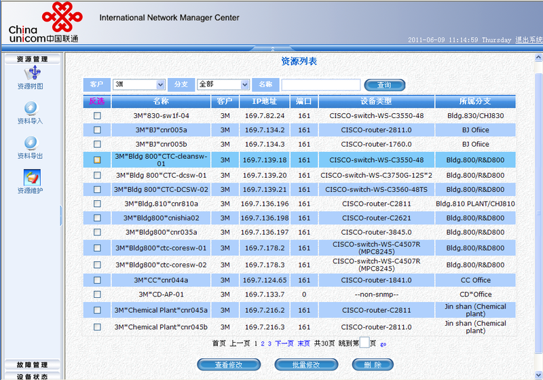Screen dimensions: 543x380
Task: Click 末页 last page link
Action: click(303, 343)
